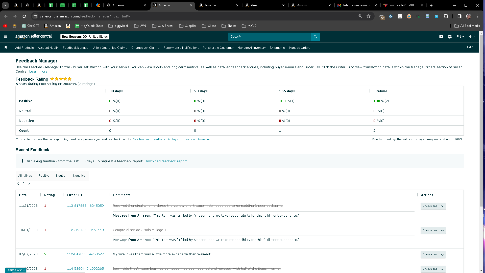Click the Seller Central search field
This screenshot has height=273, width=485.
(270, 37)
